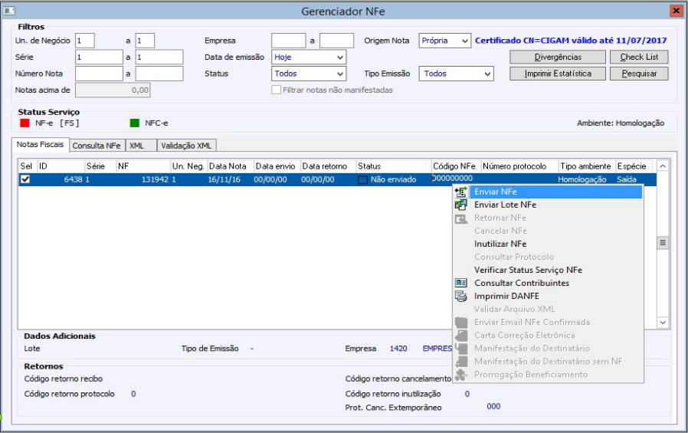Image resolution: width=688 pixels, height=433 pixels.
Task: Click the Consultar Contribuintes card icon
Action: click(x=460, y=283)
